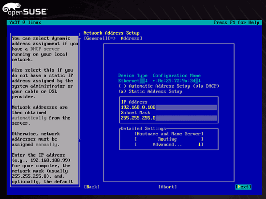Expand the Configuration Name dropdown arrow
Image resolution: width=266 pixels, height=199 pixels.
[199, 81]
